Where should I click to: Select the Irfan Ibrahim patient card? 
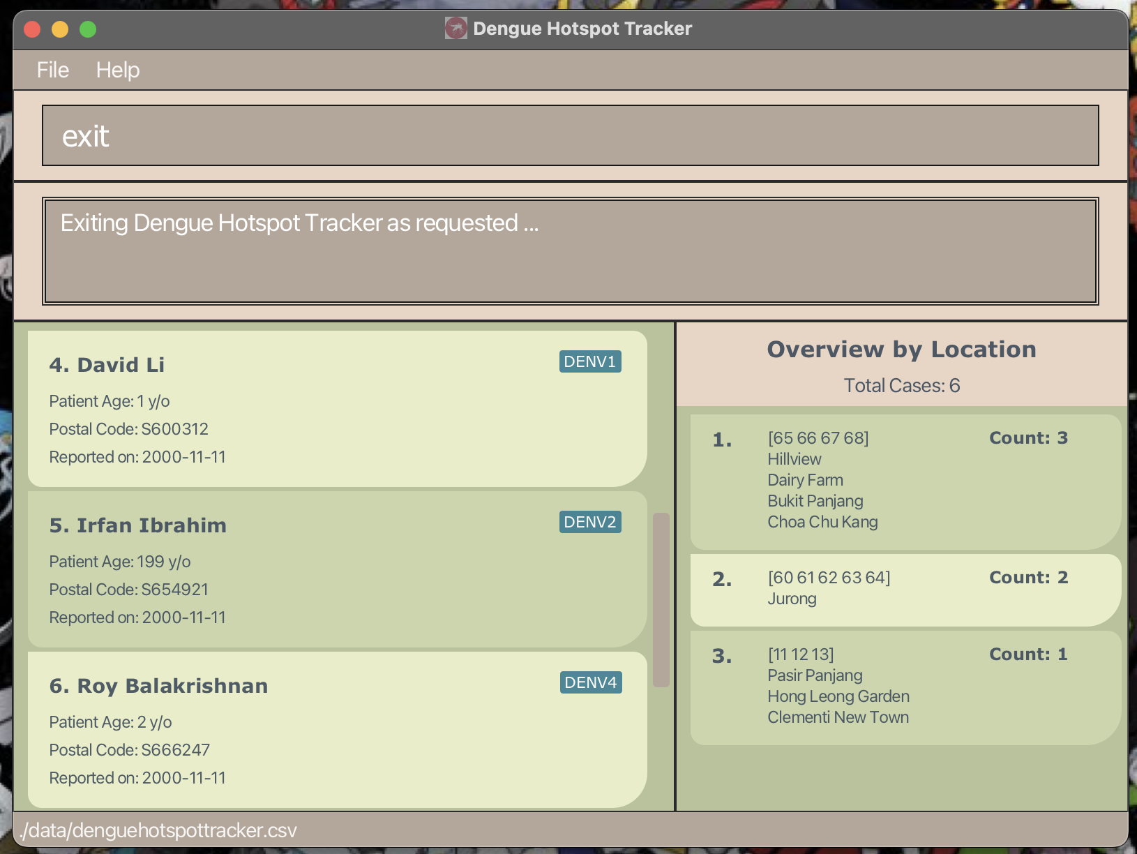(338, 569)
